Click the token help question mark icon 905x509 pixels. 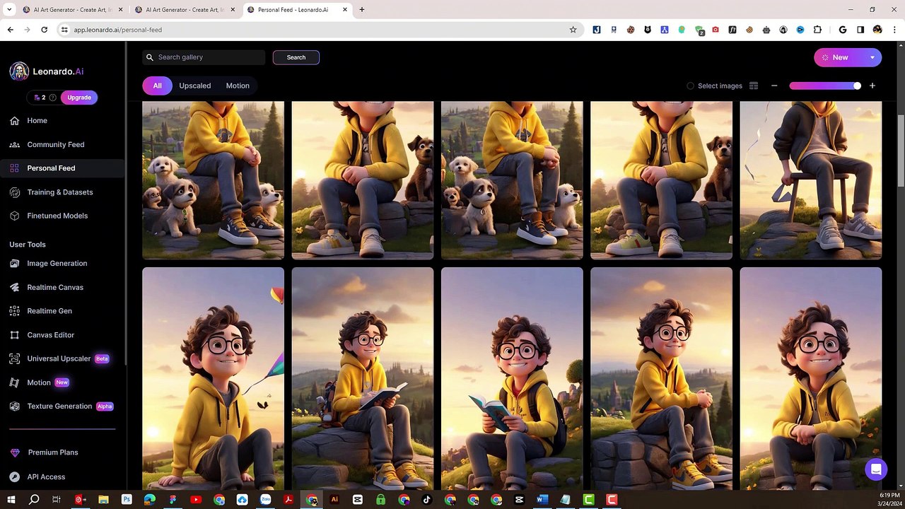coord(53,98)
